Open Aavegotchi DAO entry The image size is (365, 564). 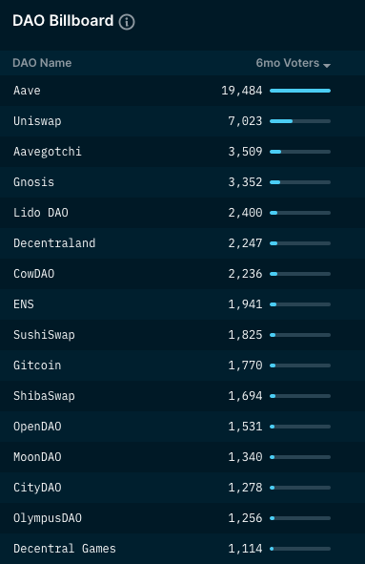[183, 152]
